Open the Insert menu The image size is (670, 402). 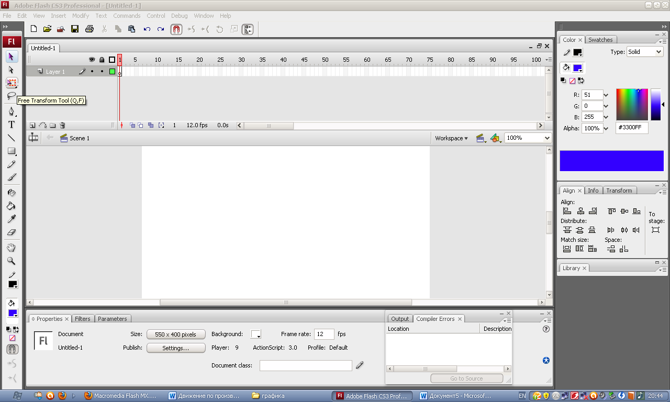58,16
